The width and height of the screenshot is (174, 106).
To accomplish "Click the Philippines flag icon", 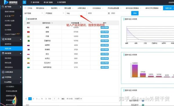I will click(28, 50).
